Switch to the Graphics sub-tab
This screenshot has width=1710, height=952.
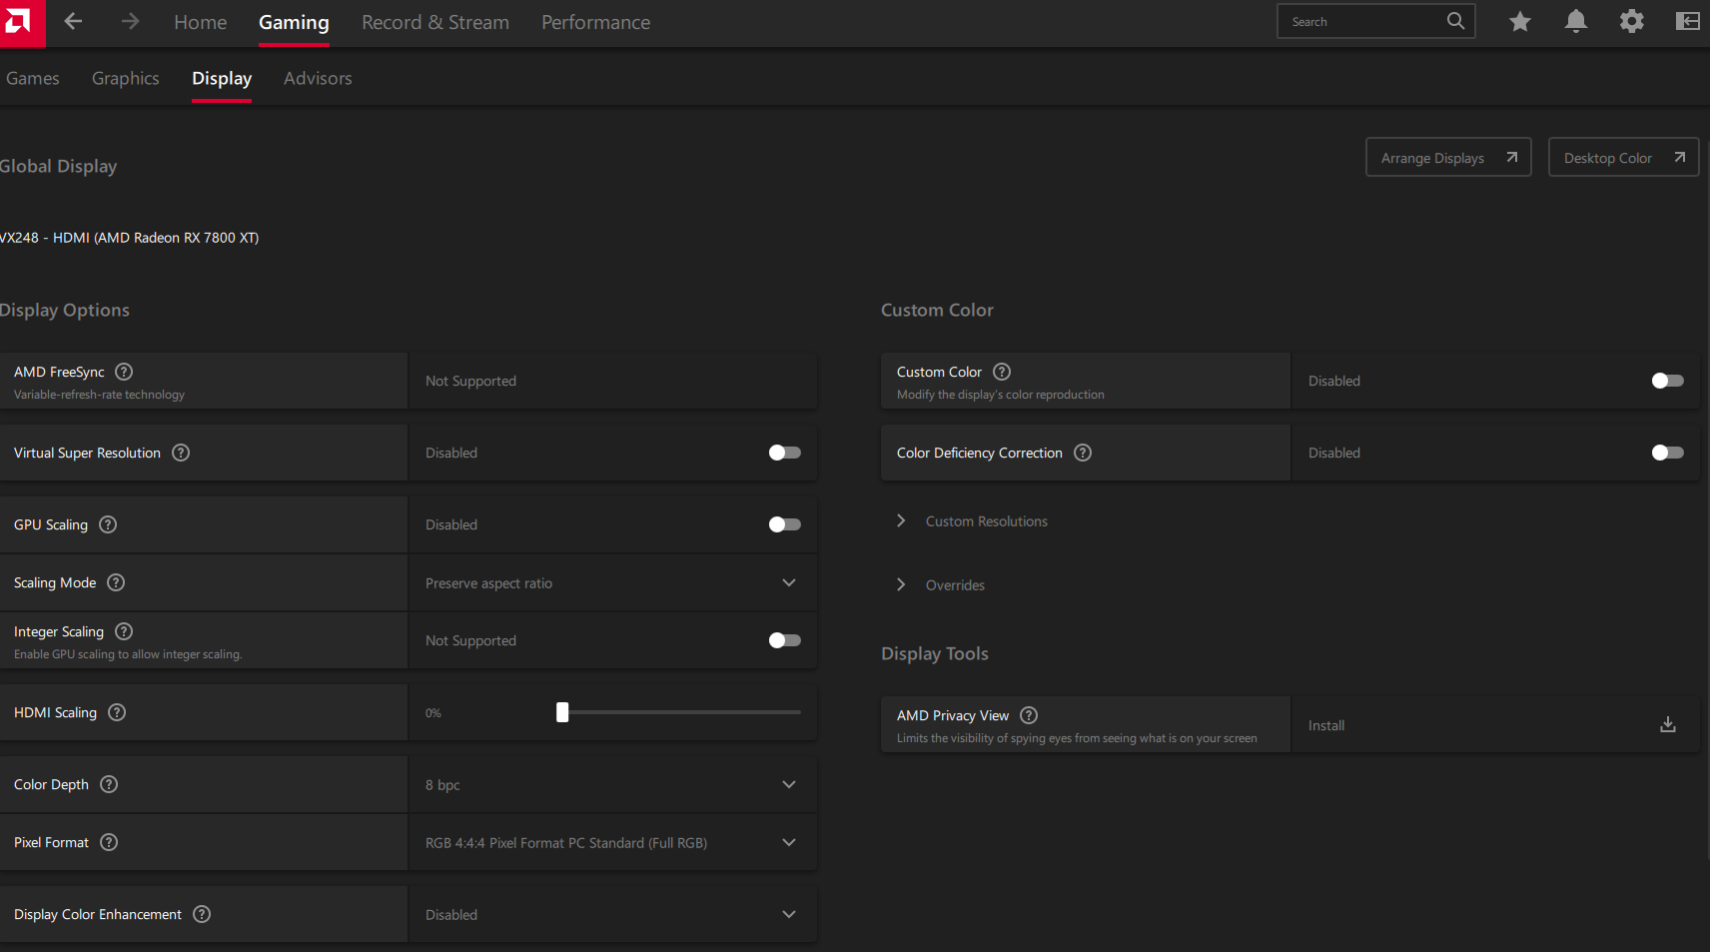pos(125,78)
